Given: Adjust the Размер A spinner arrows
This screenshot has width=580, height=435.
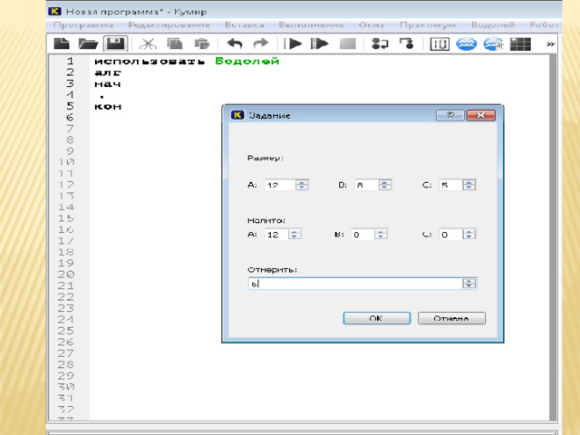Looking at the screenshot, I should point(302,185).
